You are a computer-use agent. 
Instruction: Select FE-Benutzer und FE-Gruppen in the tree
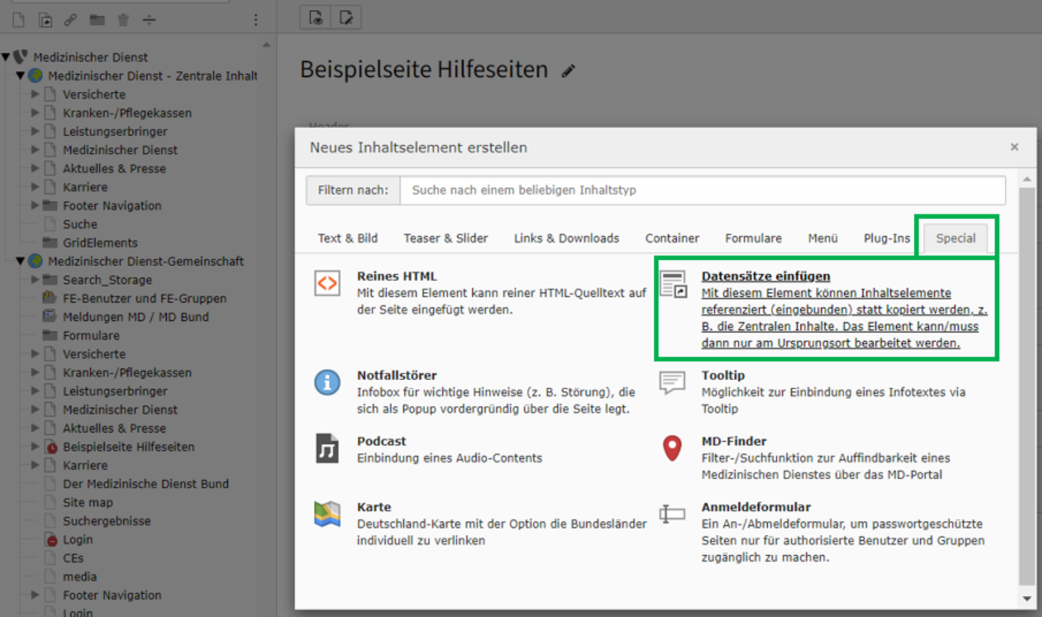coord(145,298)
